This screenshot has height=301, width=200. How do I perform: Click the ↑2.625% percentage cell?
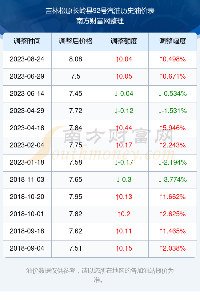tap(173, 214)
